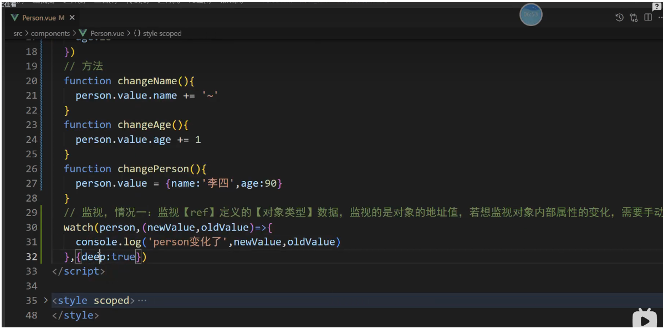This screenshot has width=663, height=329.
Task: Click the newValue parameter on line 30
Action: pyautogui.click(x=171, y=228)
